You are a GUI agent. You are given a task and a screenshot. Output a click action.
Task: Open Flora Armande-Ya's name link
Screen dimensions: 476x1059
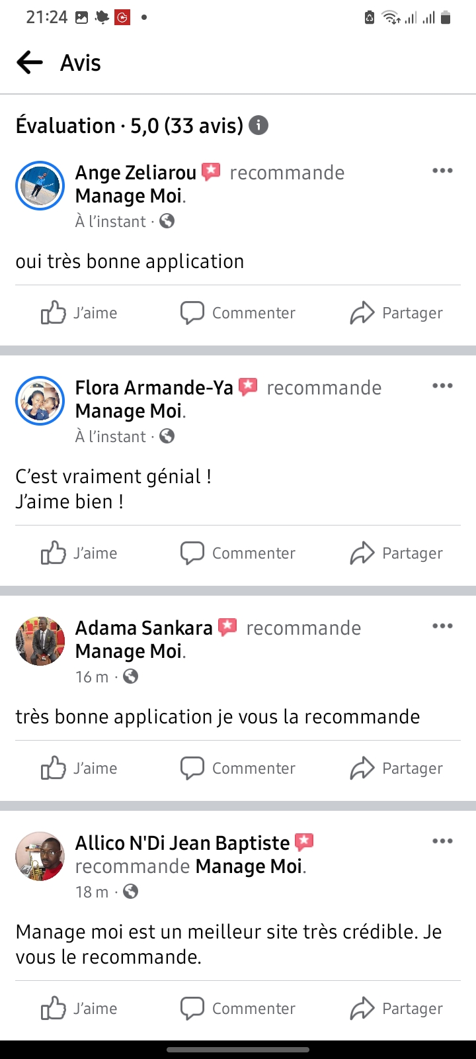[154, 388]
